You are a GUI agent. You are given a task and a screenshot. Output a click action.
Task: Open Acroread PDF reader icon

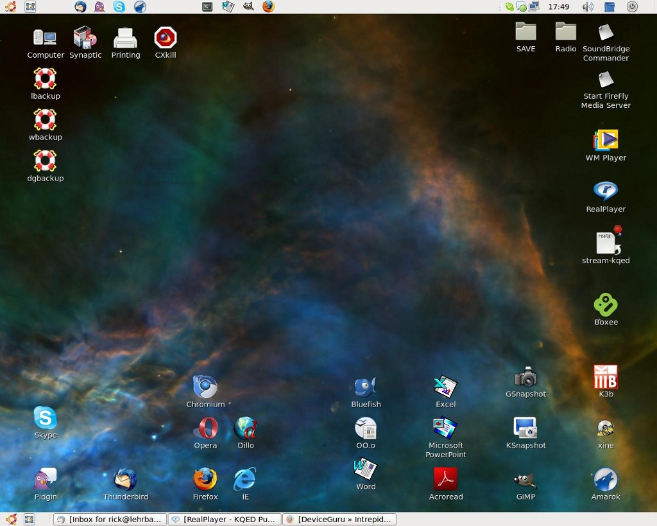coord(445,479)
